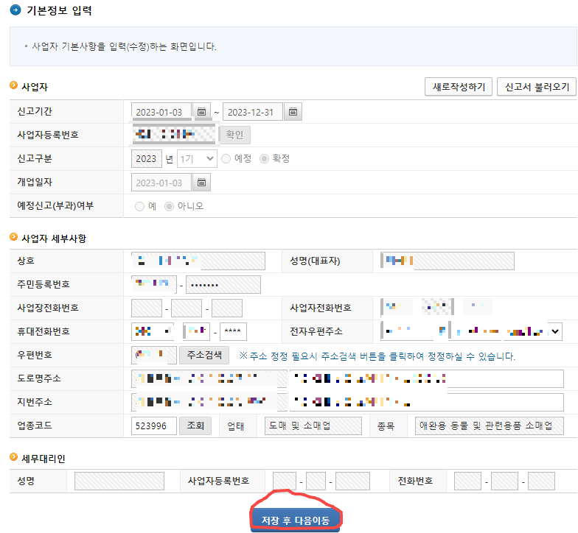Click 확인 next to business registration number
The width and height of the screenshot is (578, 533).
coord(234,135)
